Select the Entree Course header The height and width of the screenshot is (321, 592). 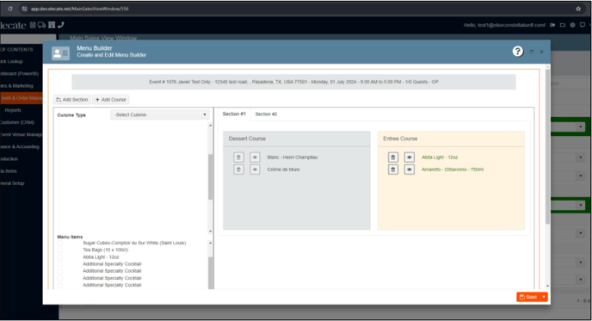[x=451, y=139]
